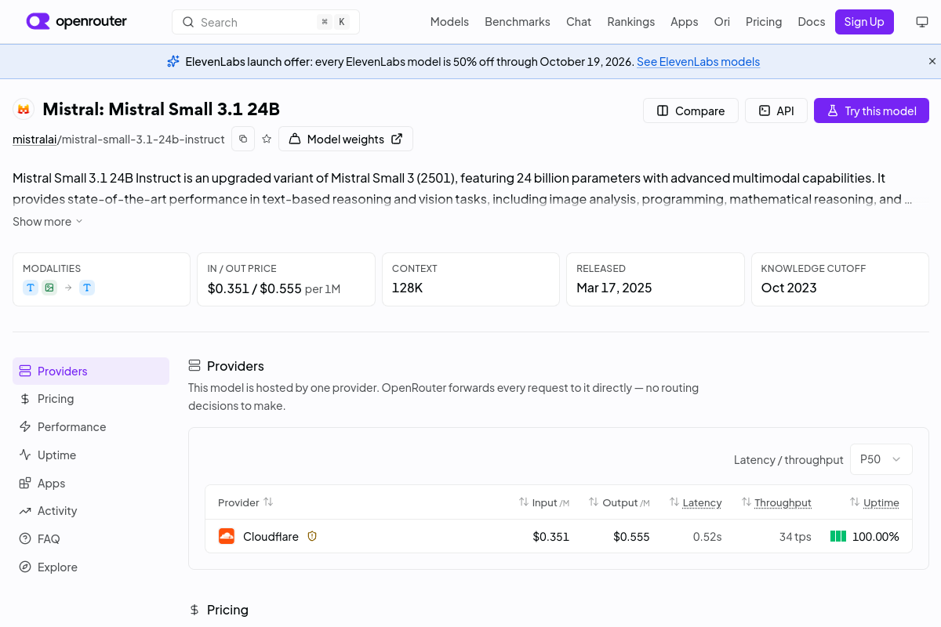941x627 pixels.
Task: Toggle the display theme monitor icon
Action: pyautogui.click(x=922, y=22)
